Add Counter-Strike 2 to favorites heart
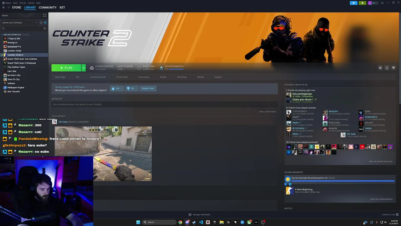This screenshot has width=401, height=226. point(393,68)
